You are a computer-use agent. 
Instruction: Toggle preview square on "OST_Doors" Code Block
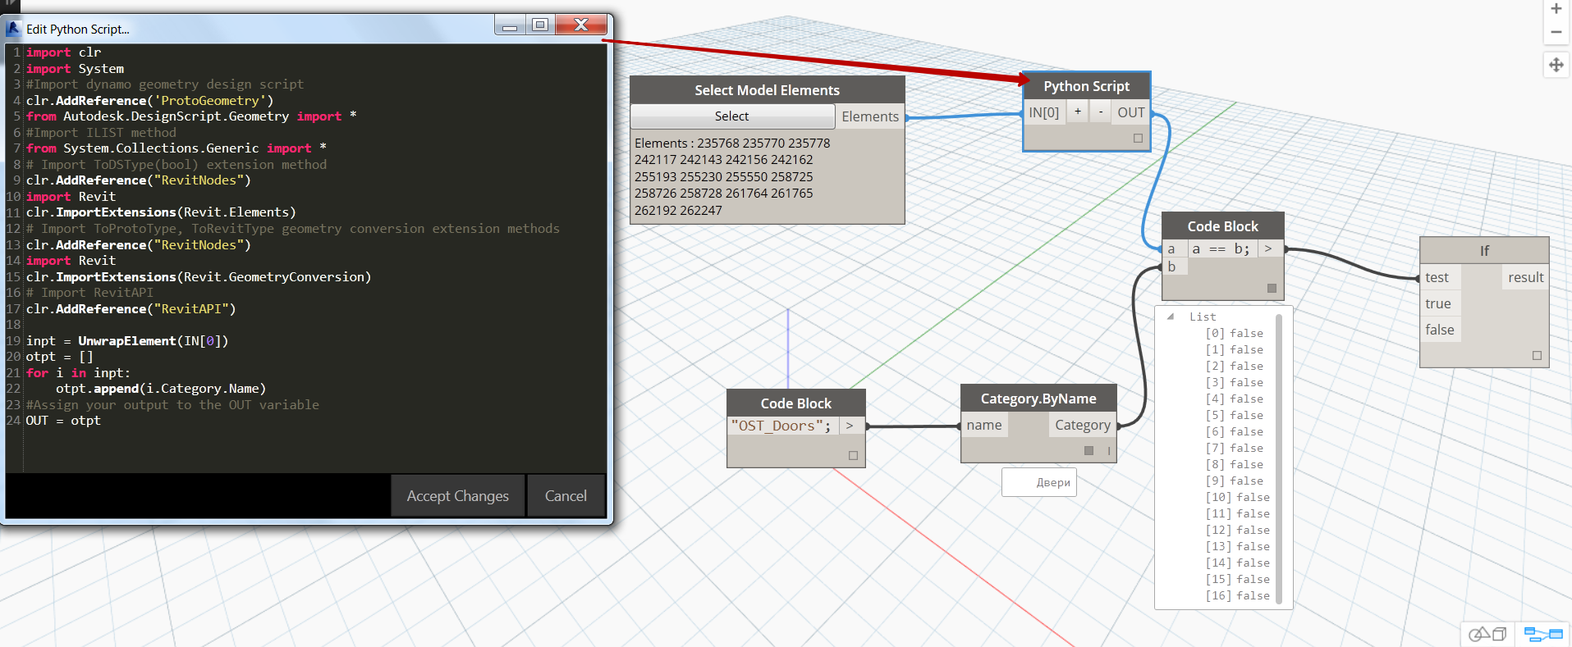[x=853, y=455]
